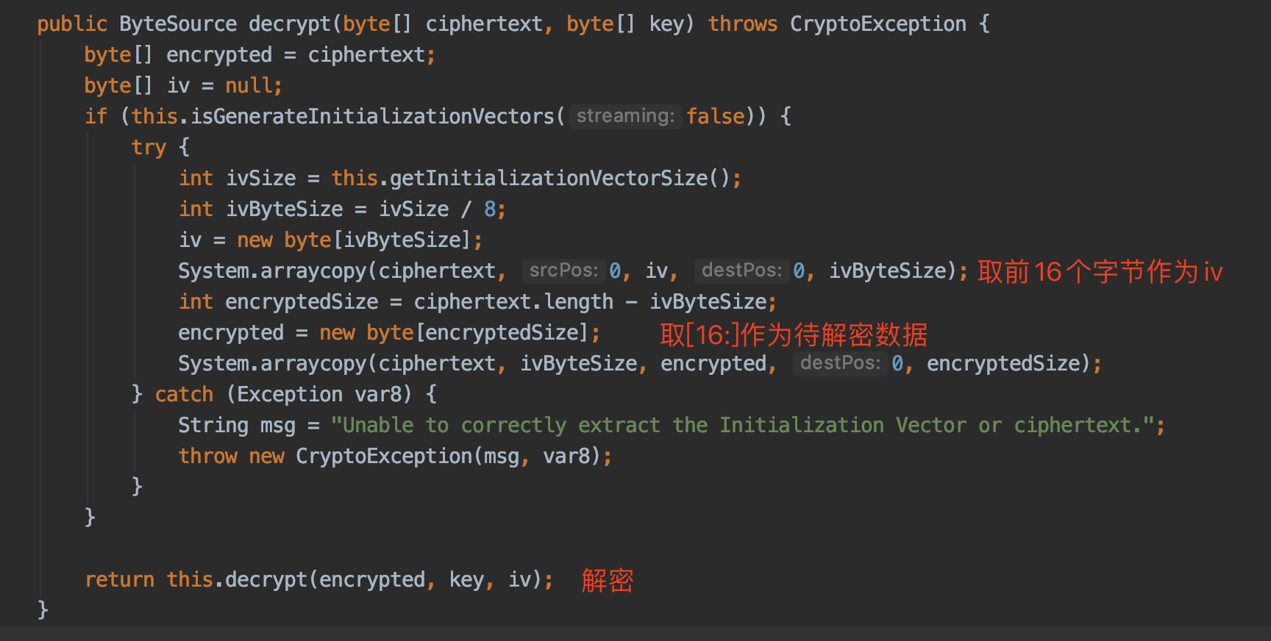The image size is (1271, 641).
Task: Click the red annotation '取[16:]作为待解密数据'
Action: [x=794, y=335]
